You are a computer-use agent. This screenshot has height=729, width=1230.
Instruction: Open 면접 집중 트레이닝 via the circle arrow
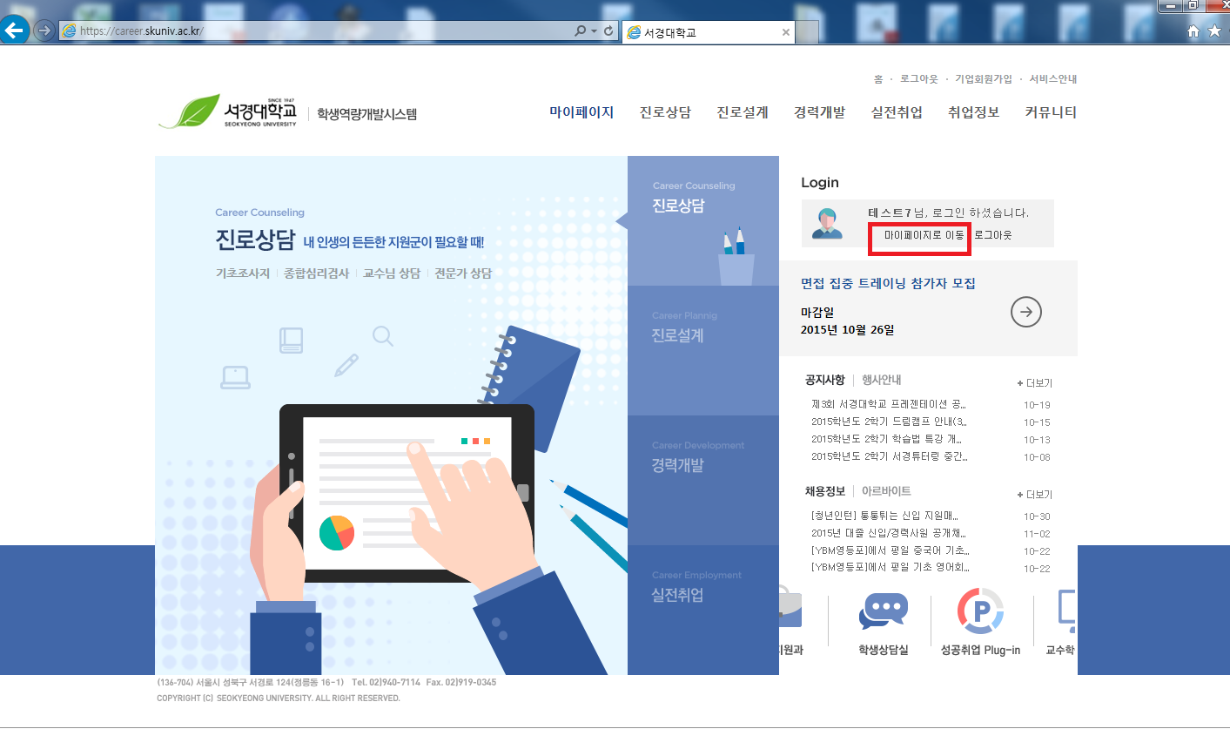[1025, 312]
